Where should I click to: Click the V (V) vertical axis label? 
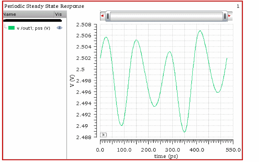tap(72, 81)
